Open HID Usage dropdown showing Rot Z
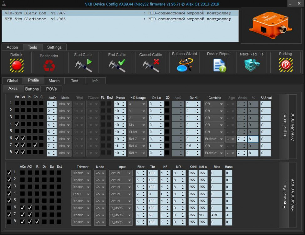Screen dimensions: 305x235 [x=137, y=139]
